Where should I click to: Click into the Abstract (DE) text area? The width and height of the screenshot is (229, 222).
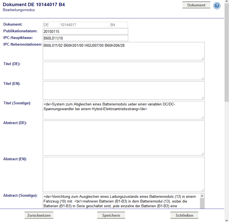[123, 138]
